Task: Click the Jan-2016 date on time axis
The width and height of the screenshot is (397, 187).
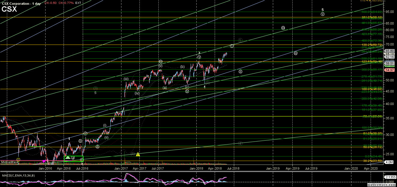Action: point(46,168)
